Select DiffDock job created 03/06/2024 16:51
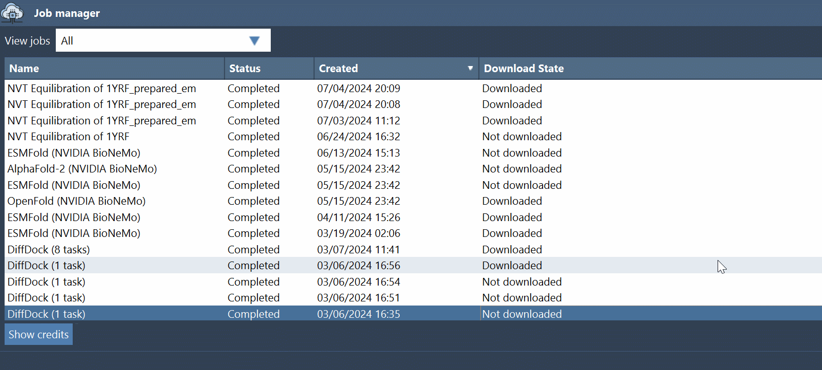The height and width of the screenshot is (370, 822). 46,298
